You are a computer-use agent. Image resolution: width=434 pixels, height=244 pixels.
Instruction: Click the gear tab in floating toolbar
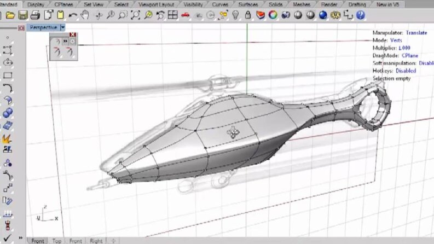[73, 42]
